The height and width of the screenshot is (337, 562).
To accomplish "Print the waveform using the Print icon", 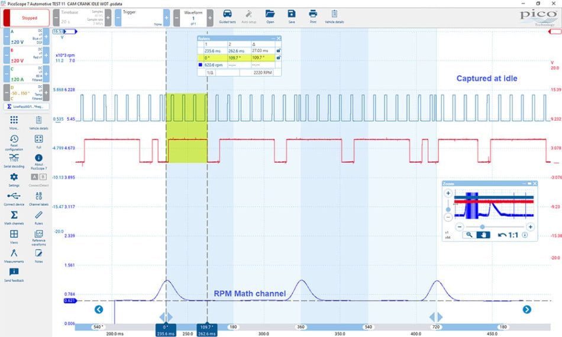I will click(x=313, y=17).
